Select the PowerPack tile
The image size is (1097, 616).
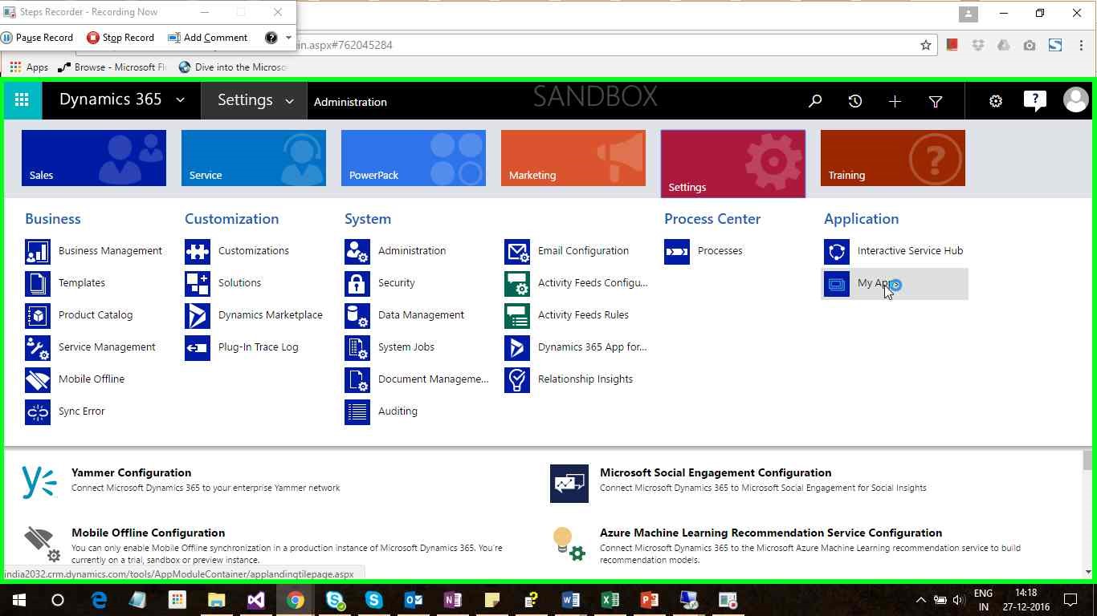(x=414, y=158)
